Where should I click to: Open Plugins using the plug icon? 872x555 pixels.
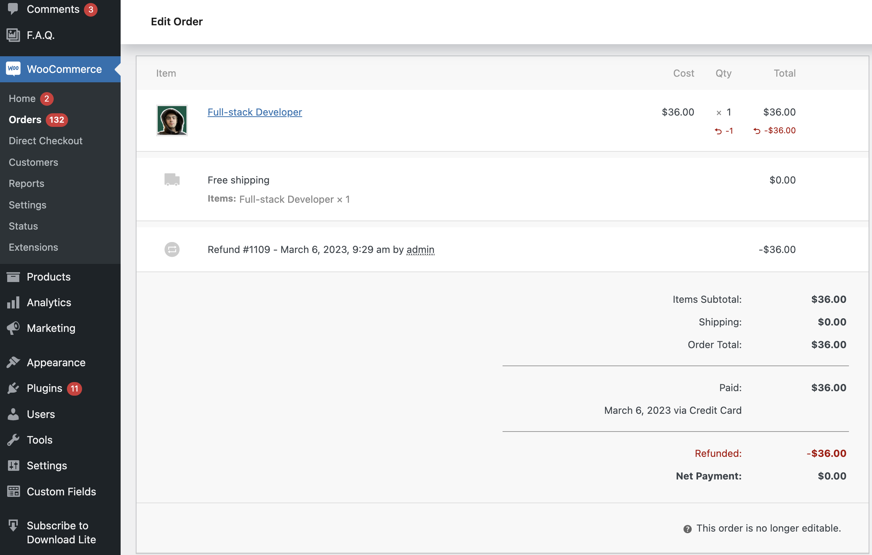tap(14, 388)
